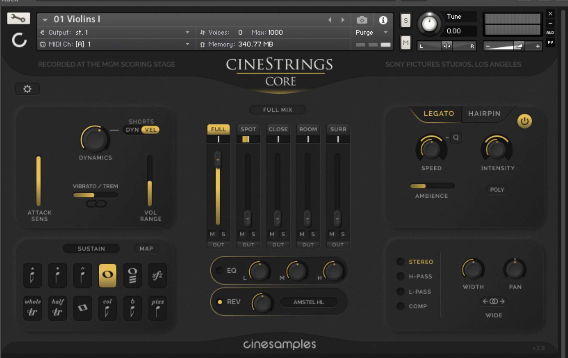The image size is (568, 358).
Task: Select the col legno articulation icon
Action: [x=108, y=308]
